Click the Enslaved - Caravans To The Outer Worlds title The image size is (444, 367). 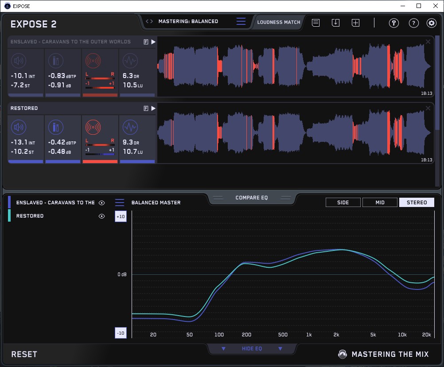click(x=70, y=42)
